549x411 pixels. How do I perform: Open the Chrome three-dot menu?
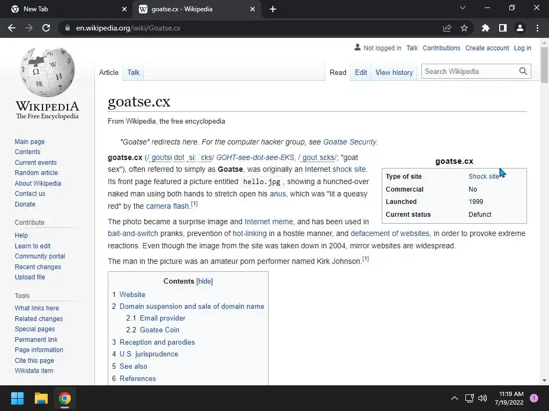click(537, 28)
